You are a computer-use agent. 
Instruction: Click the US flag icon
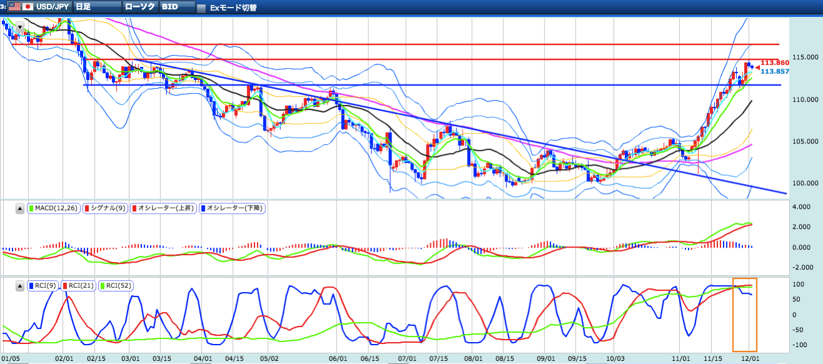[x=15, y=7]
